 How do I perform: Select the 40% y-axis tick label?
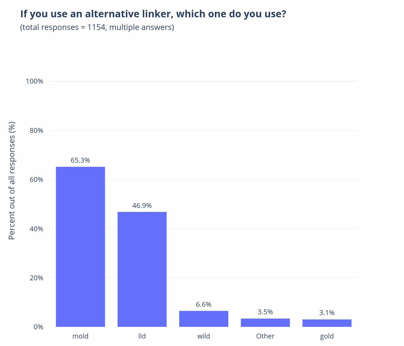(36, 229)
